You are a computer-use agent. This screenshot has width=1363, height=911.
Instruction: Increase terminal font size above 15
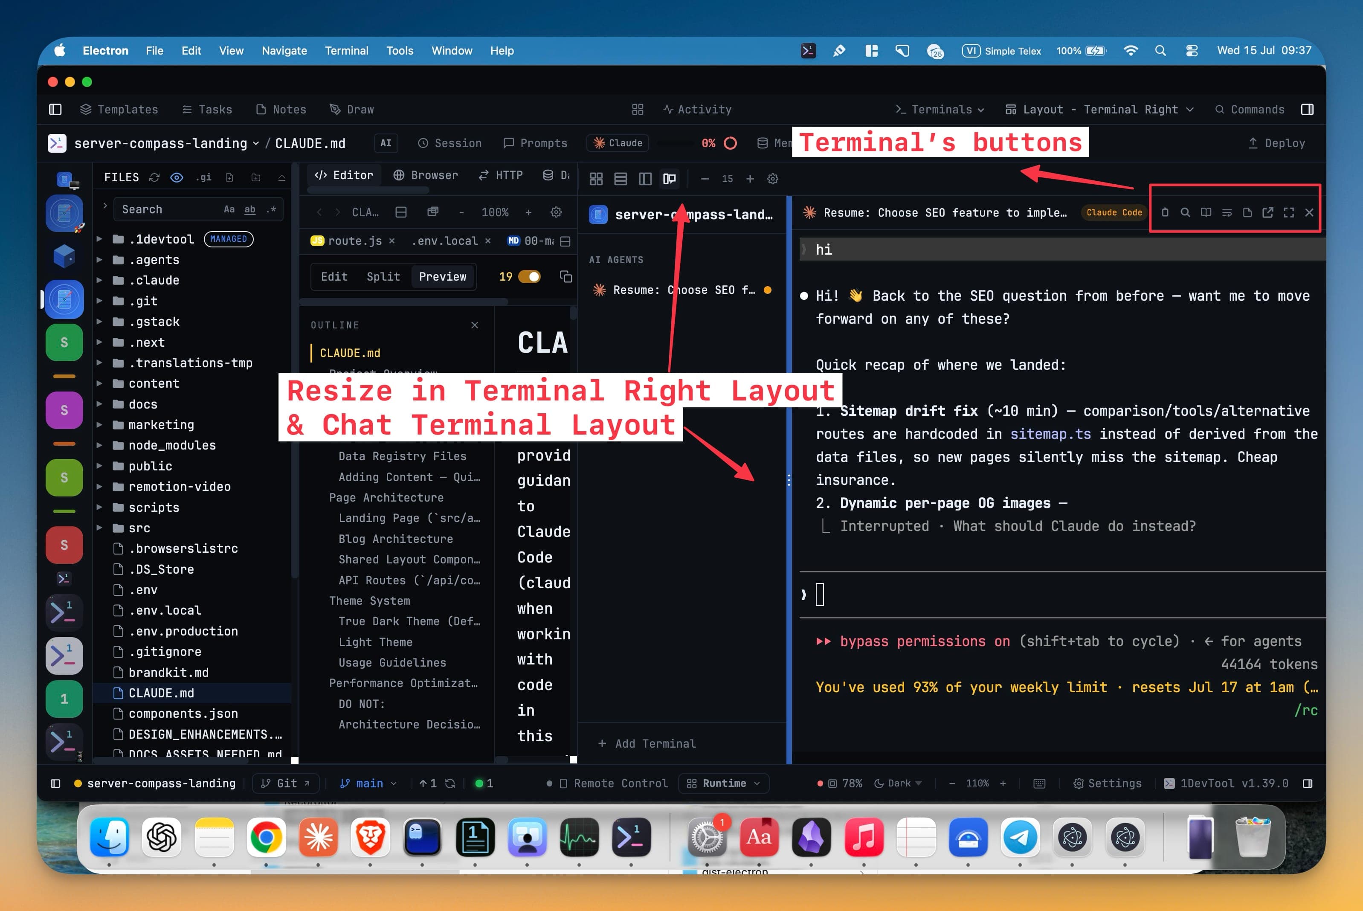[750, 179]
